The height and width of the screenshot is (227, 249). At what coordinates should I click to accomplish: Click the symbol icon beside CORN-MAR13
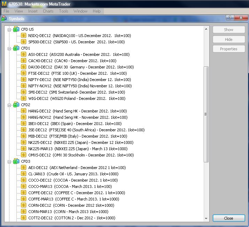click(x=23, y=212)
